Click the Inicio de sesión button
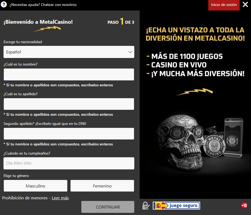The image size is (251, 215). [x=224, y=5]
